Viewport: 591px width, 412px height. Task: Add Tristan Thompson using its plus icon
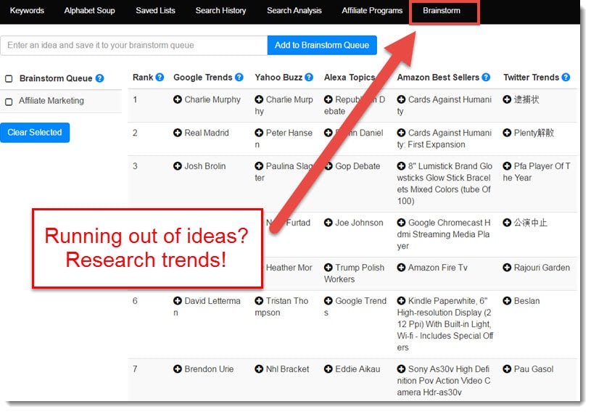[x=259, y=300]
